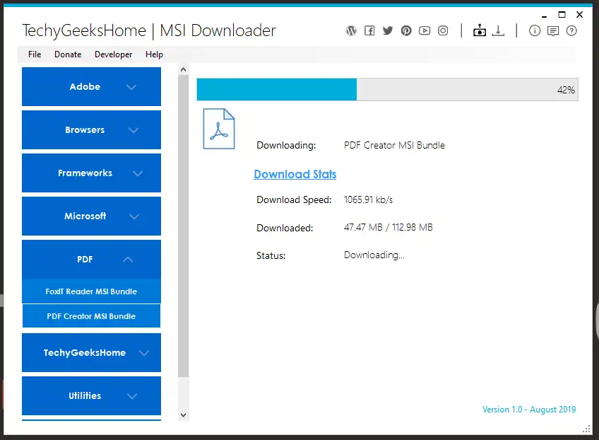Screen dimensions: 599x440
Task: Click the TechyGeeksHome | MSI Downloader title
Action: pos(149,30)
